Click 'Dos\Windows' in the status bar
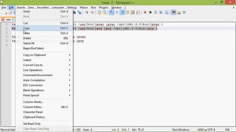 point(181,129)
